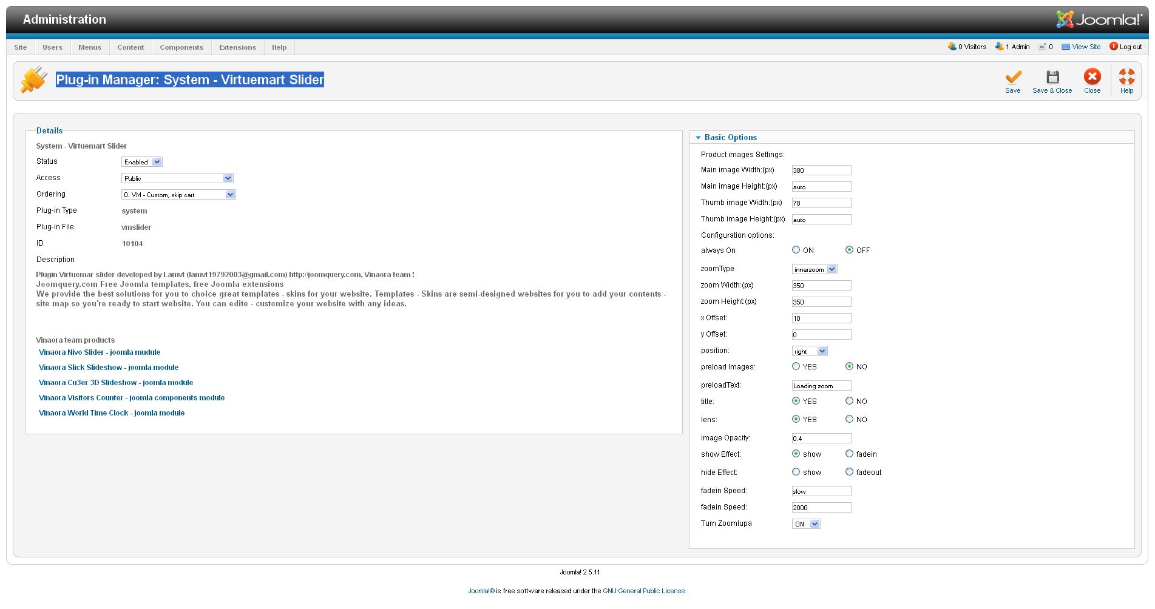
Task: Open the Users menu
Action: (52, 47)
